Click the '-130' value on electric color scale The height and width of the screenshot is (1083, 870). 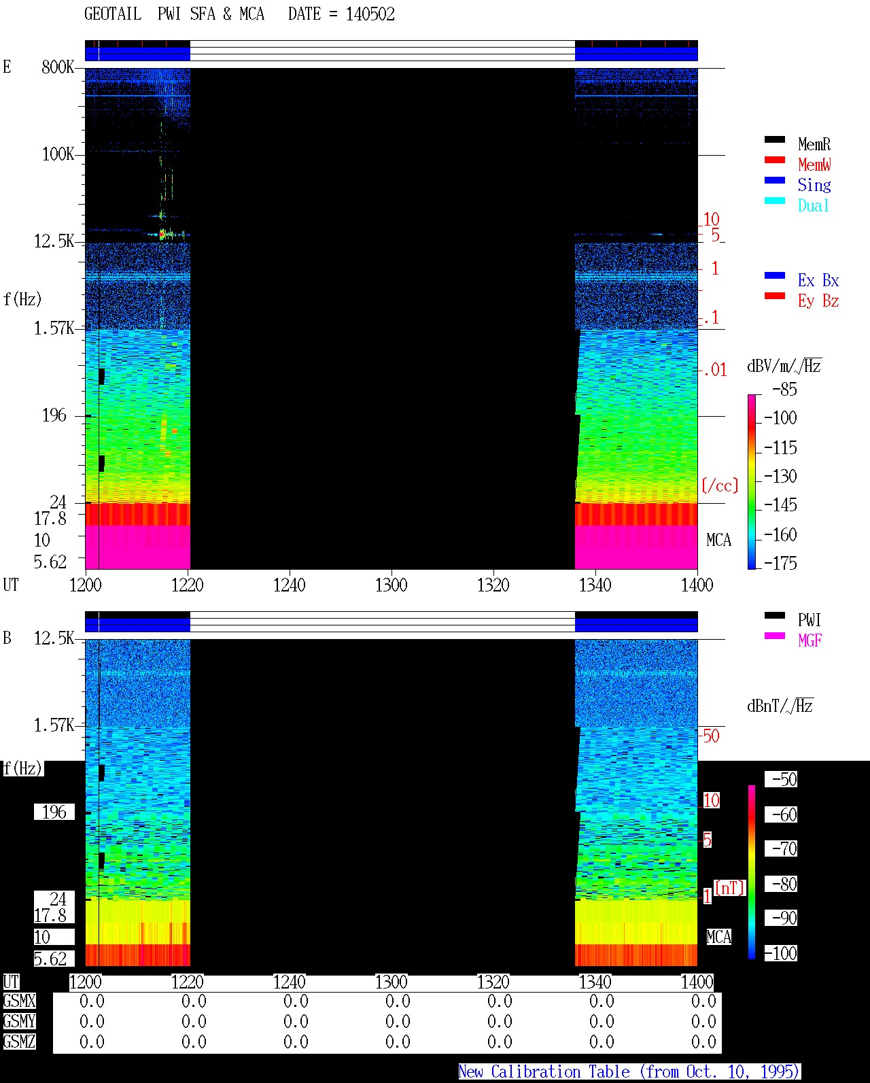[780, 476]
